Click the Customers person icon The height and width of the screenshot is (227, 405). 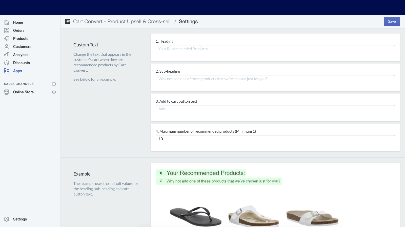(7, 47)
